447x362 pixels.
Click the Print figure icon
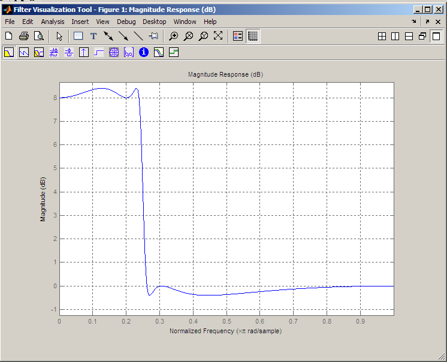point(24,36)
